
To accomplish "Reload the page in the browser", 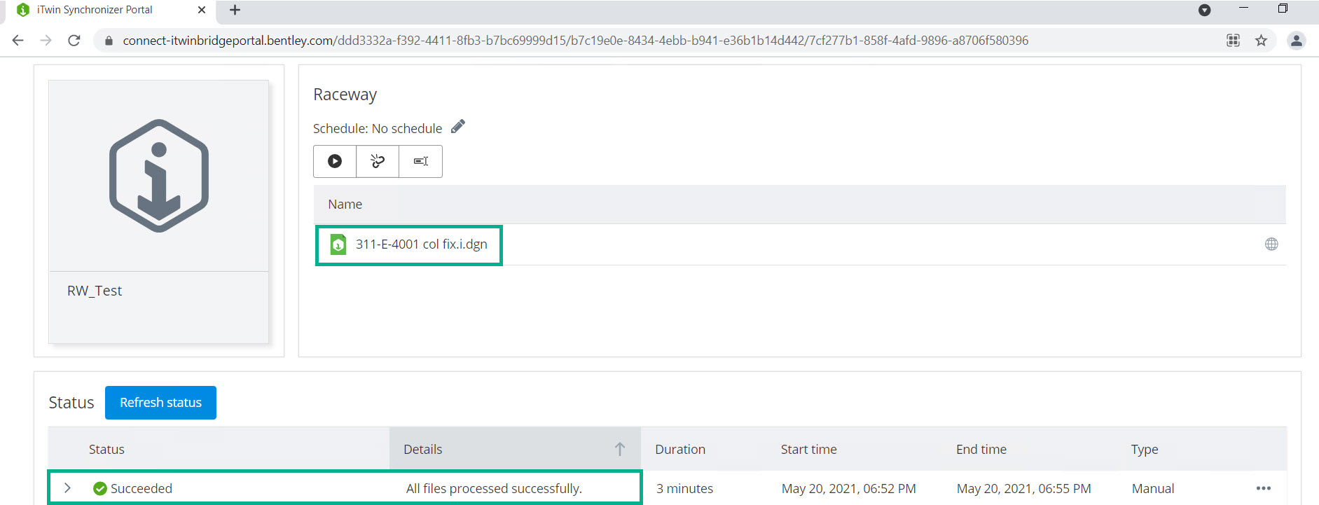I will tap(74, 41).
